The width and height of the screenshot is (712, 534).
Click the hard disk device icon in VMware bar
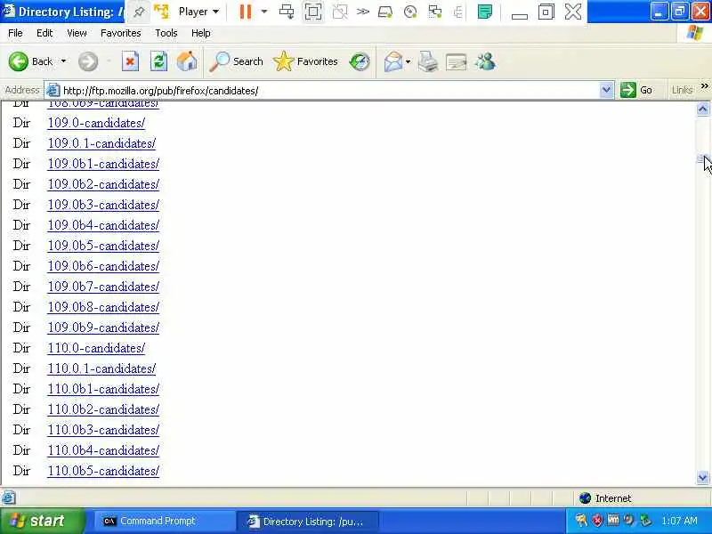[385, 12]
